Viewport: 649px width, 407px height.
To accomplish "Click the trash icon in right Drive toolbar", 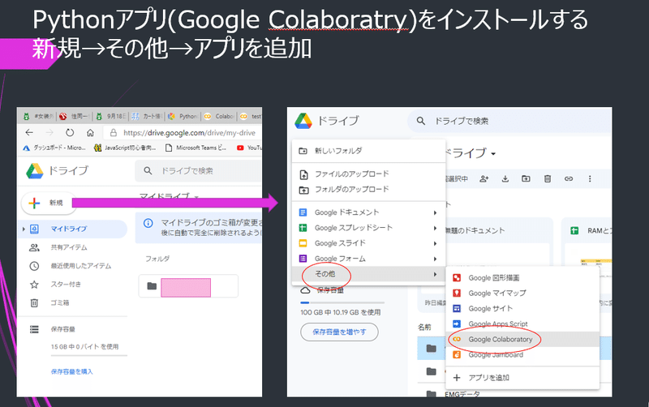I will point(547,178).
